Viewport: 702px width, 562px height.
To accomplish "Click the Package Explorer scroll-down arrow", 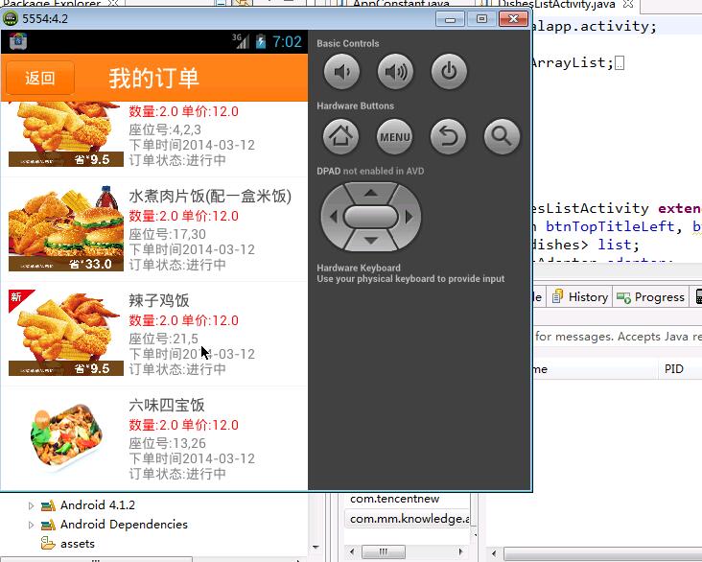I will pos(316,548).
